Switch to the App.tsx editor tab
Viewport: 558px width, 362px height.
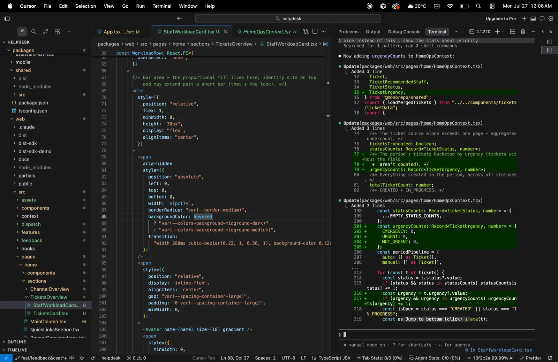click(122, 32)
